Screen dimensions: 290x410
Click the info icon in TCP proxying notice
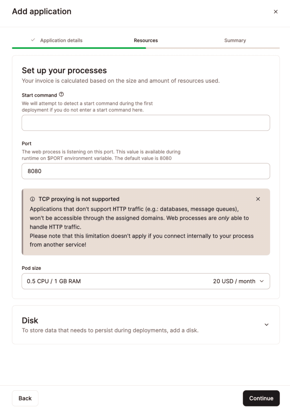[x=32, y=199]
